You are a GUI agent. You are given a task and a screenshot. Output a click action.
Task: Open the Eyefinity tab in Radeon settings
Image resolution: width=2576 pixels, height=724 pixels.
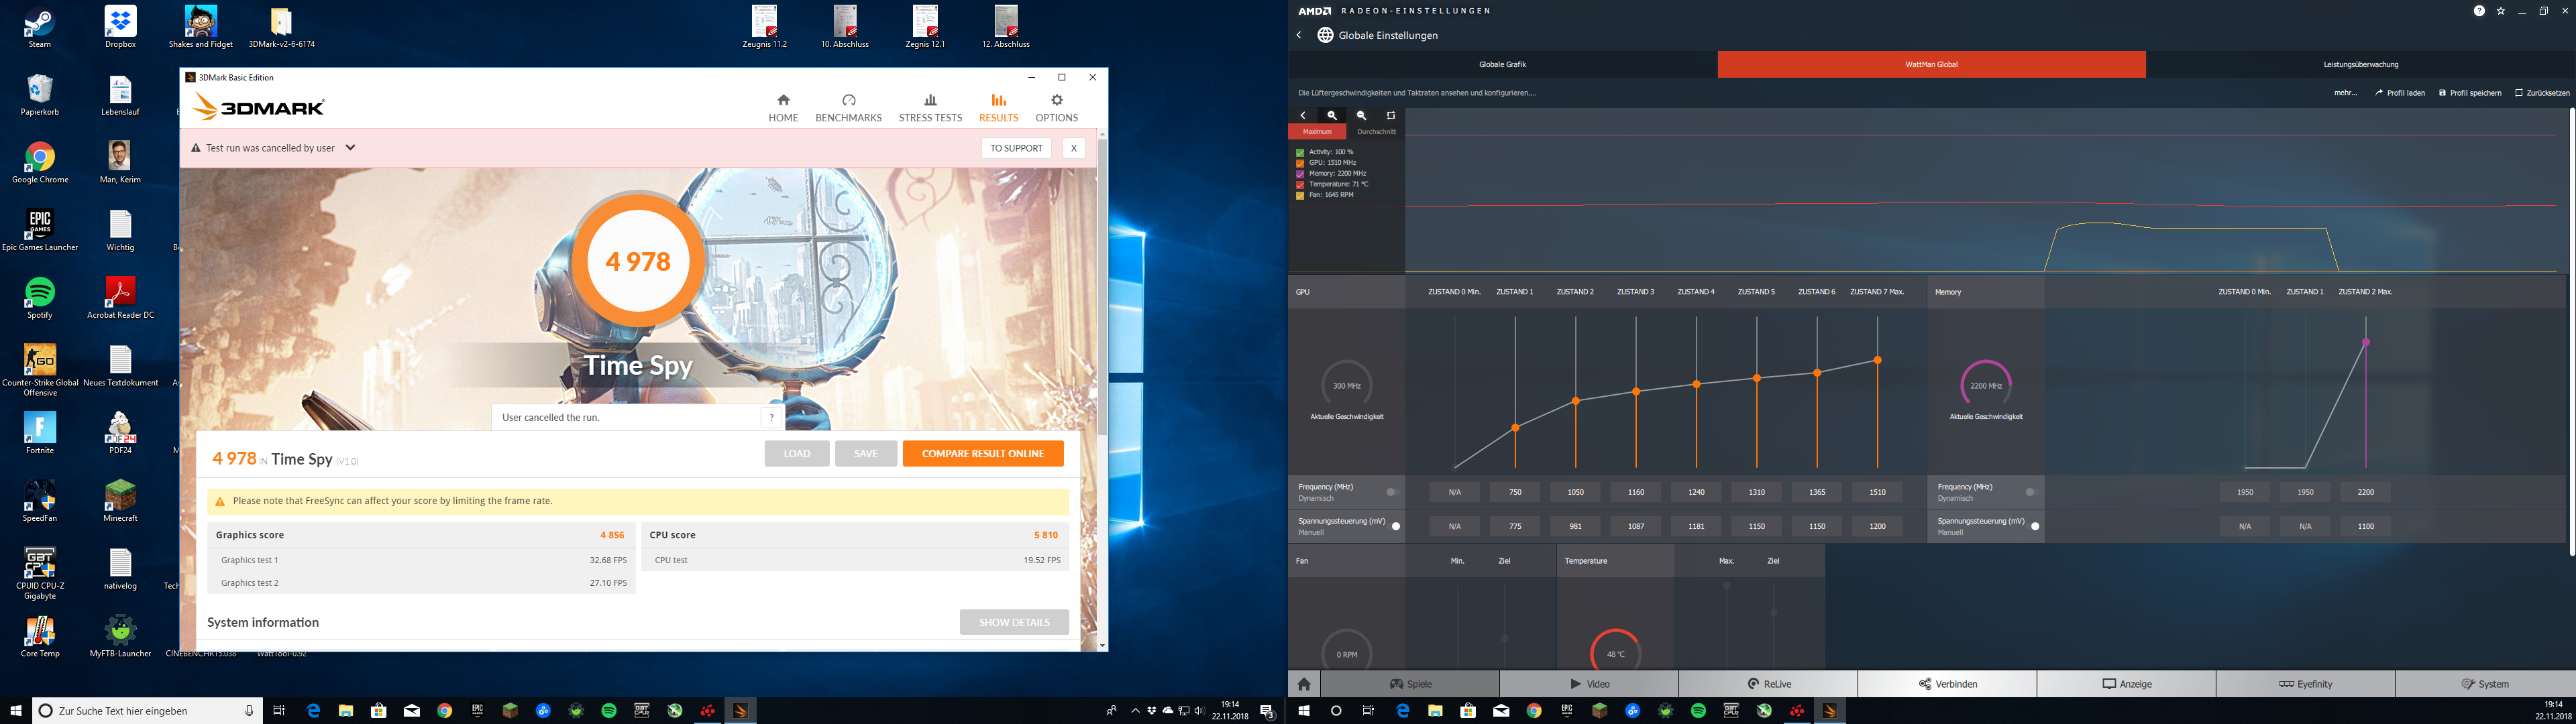[x=2305, y=684]
